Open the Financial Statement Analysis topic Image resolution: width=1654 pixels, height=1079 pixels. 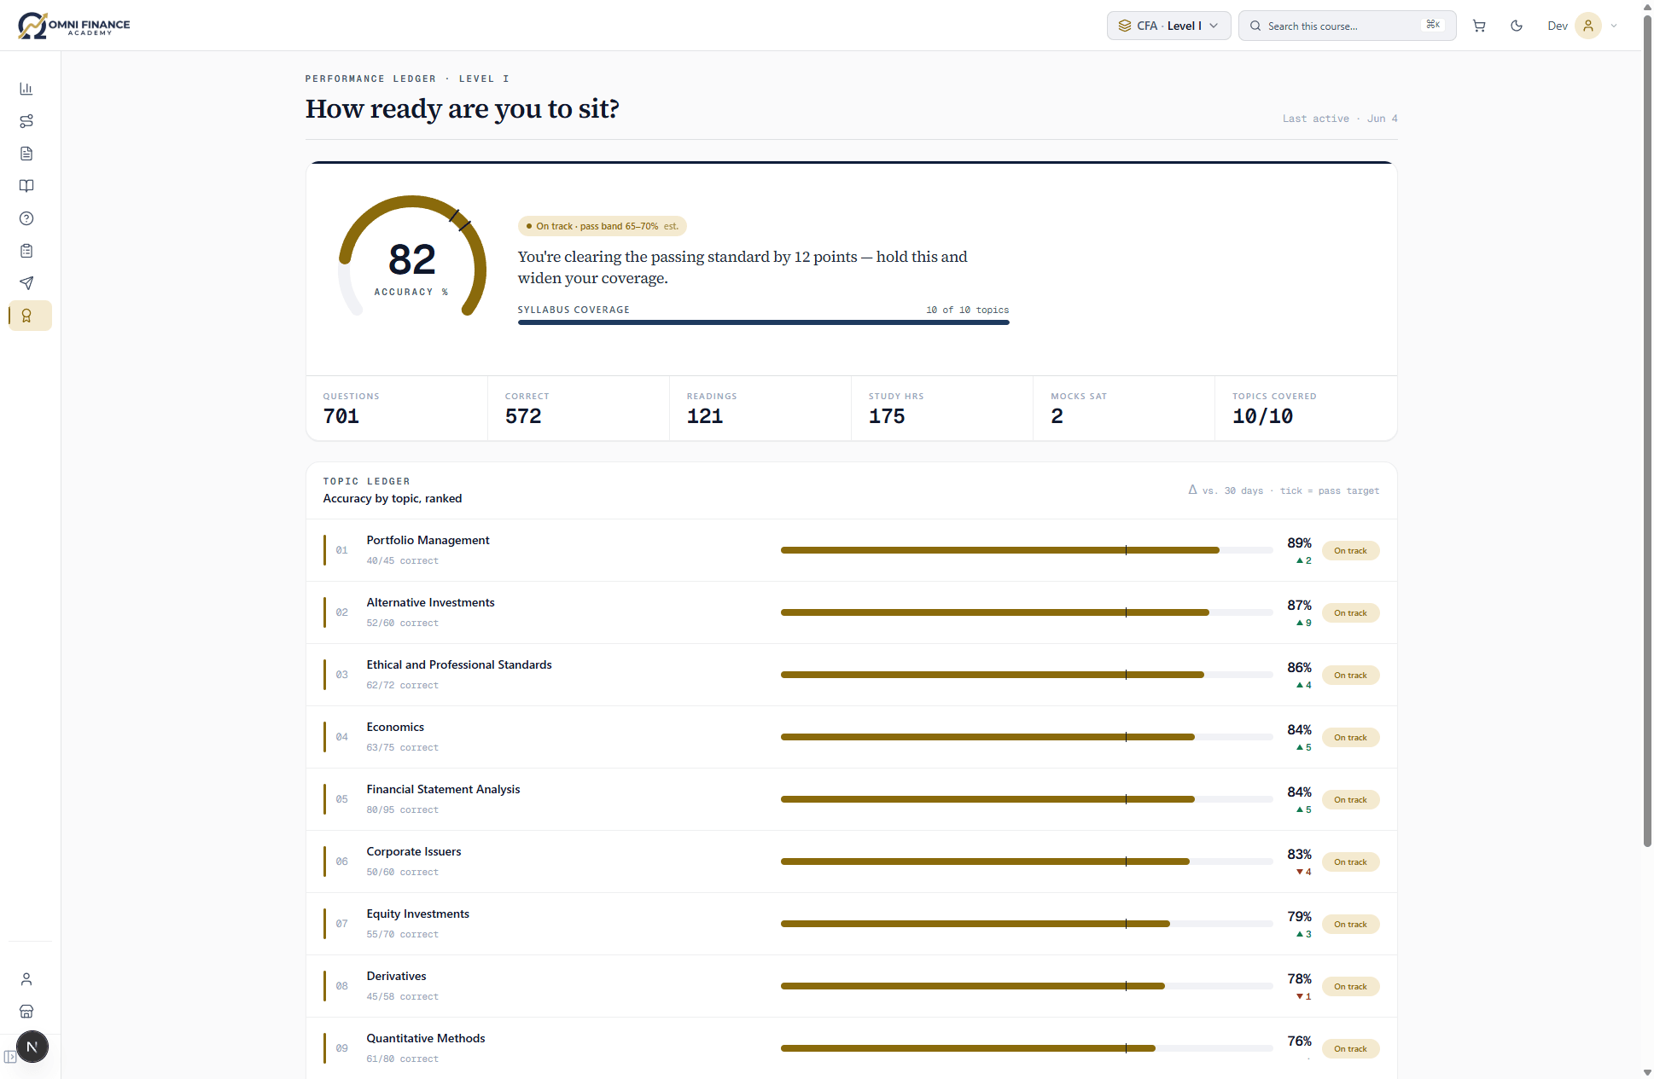point(851,799)
